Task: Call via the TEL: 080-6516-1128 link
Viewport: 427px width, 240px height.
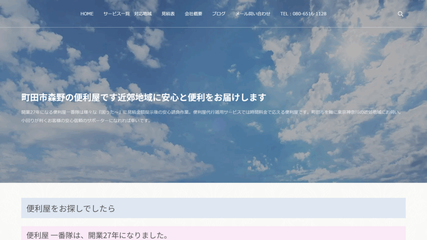Action: [303, 14]
